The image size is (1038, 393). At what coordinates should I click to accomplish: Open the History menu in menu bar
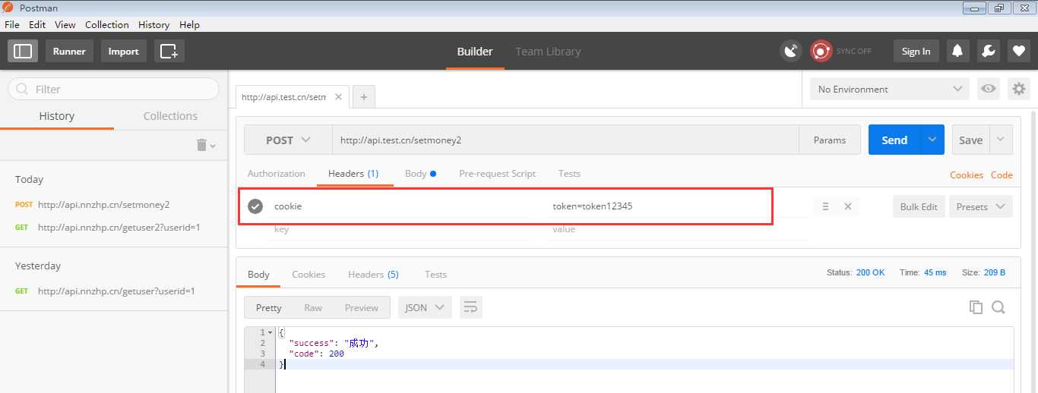(x=154, y=24)
